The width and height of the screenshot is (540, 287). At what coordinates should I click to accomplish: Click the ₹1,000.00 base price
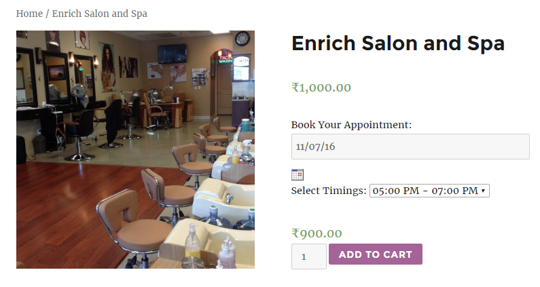321,88
